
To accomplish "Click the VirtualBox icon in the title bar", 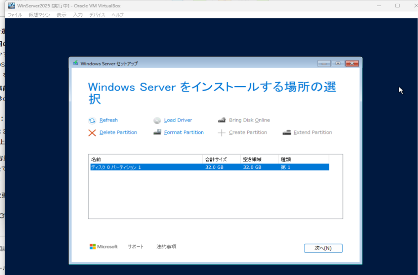I will (x=11, y=6).
